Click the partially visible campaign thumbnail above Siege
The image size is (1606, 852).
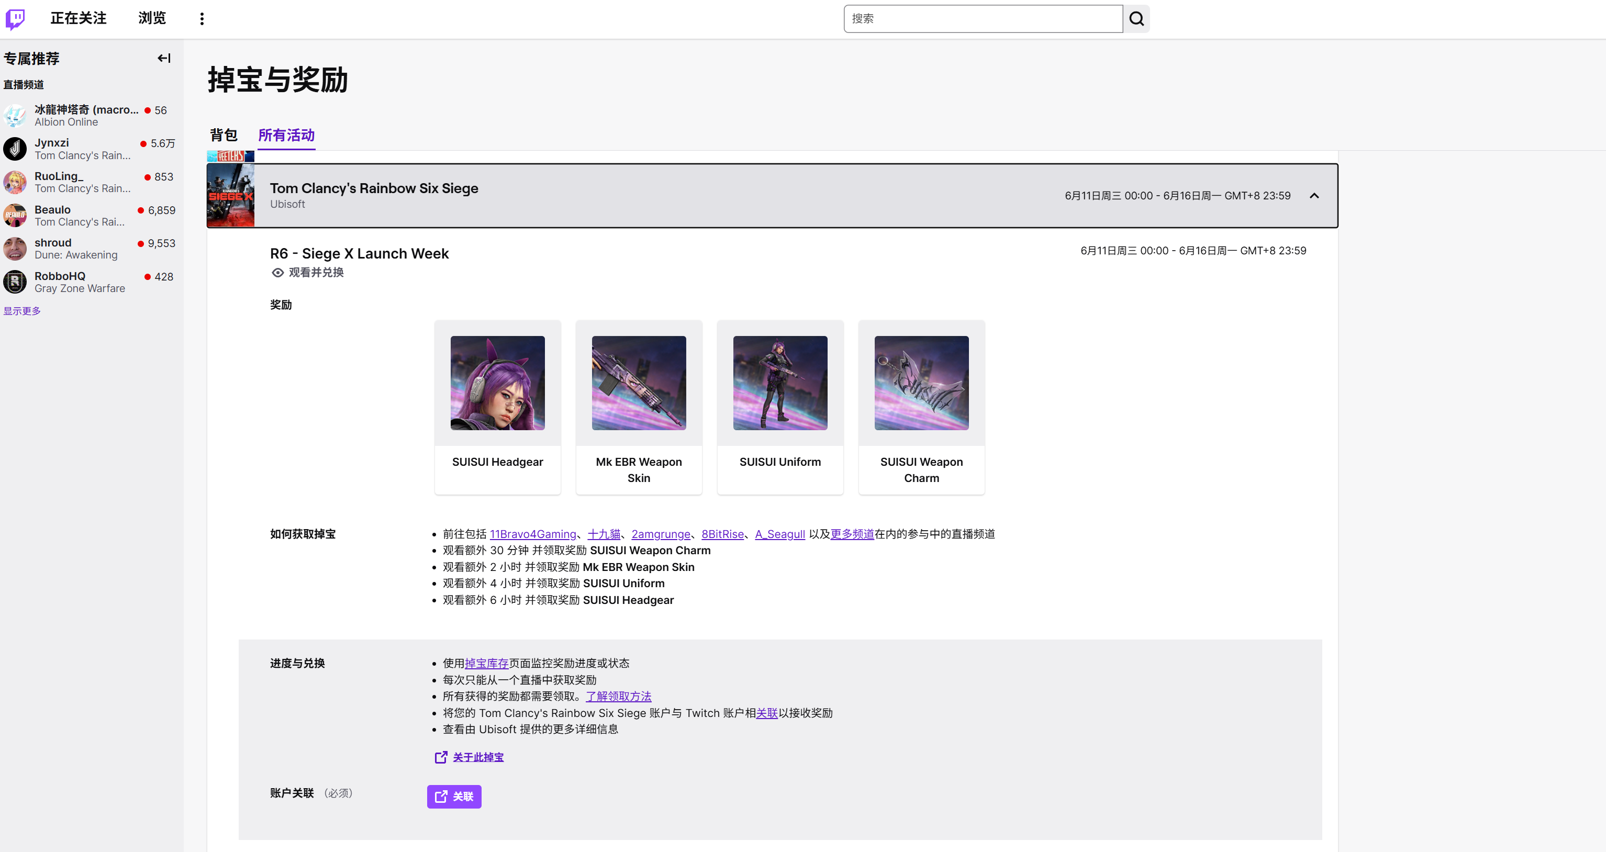(231, 156)
